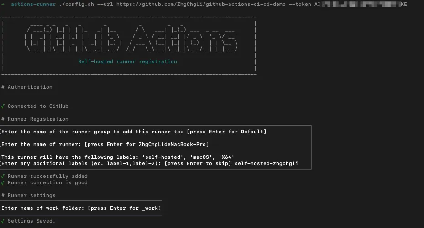Click the runner name prompt line
The width and height of the screenshot is (424, 228).
coord(105,144)
